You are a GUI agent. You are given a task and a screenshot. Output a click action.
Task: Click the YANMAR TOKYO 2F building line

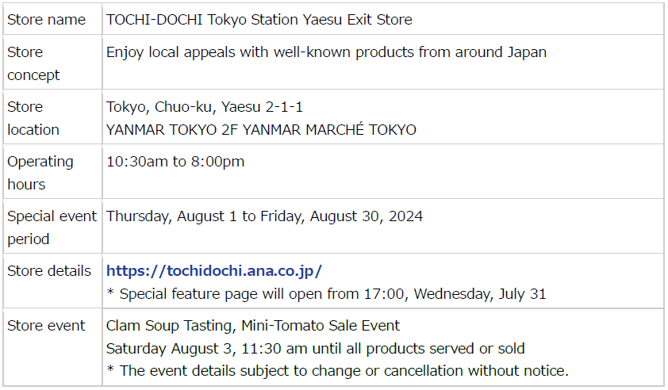pos(261,129)
